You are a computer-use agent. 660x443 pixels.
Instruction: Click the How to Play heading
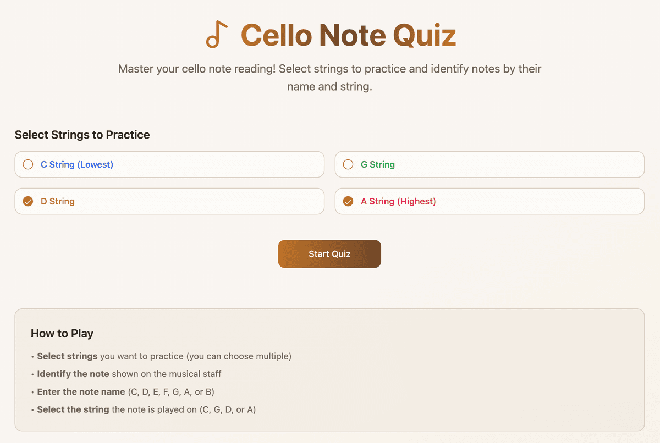pos(62,334)
